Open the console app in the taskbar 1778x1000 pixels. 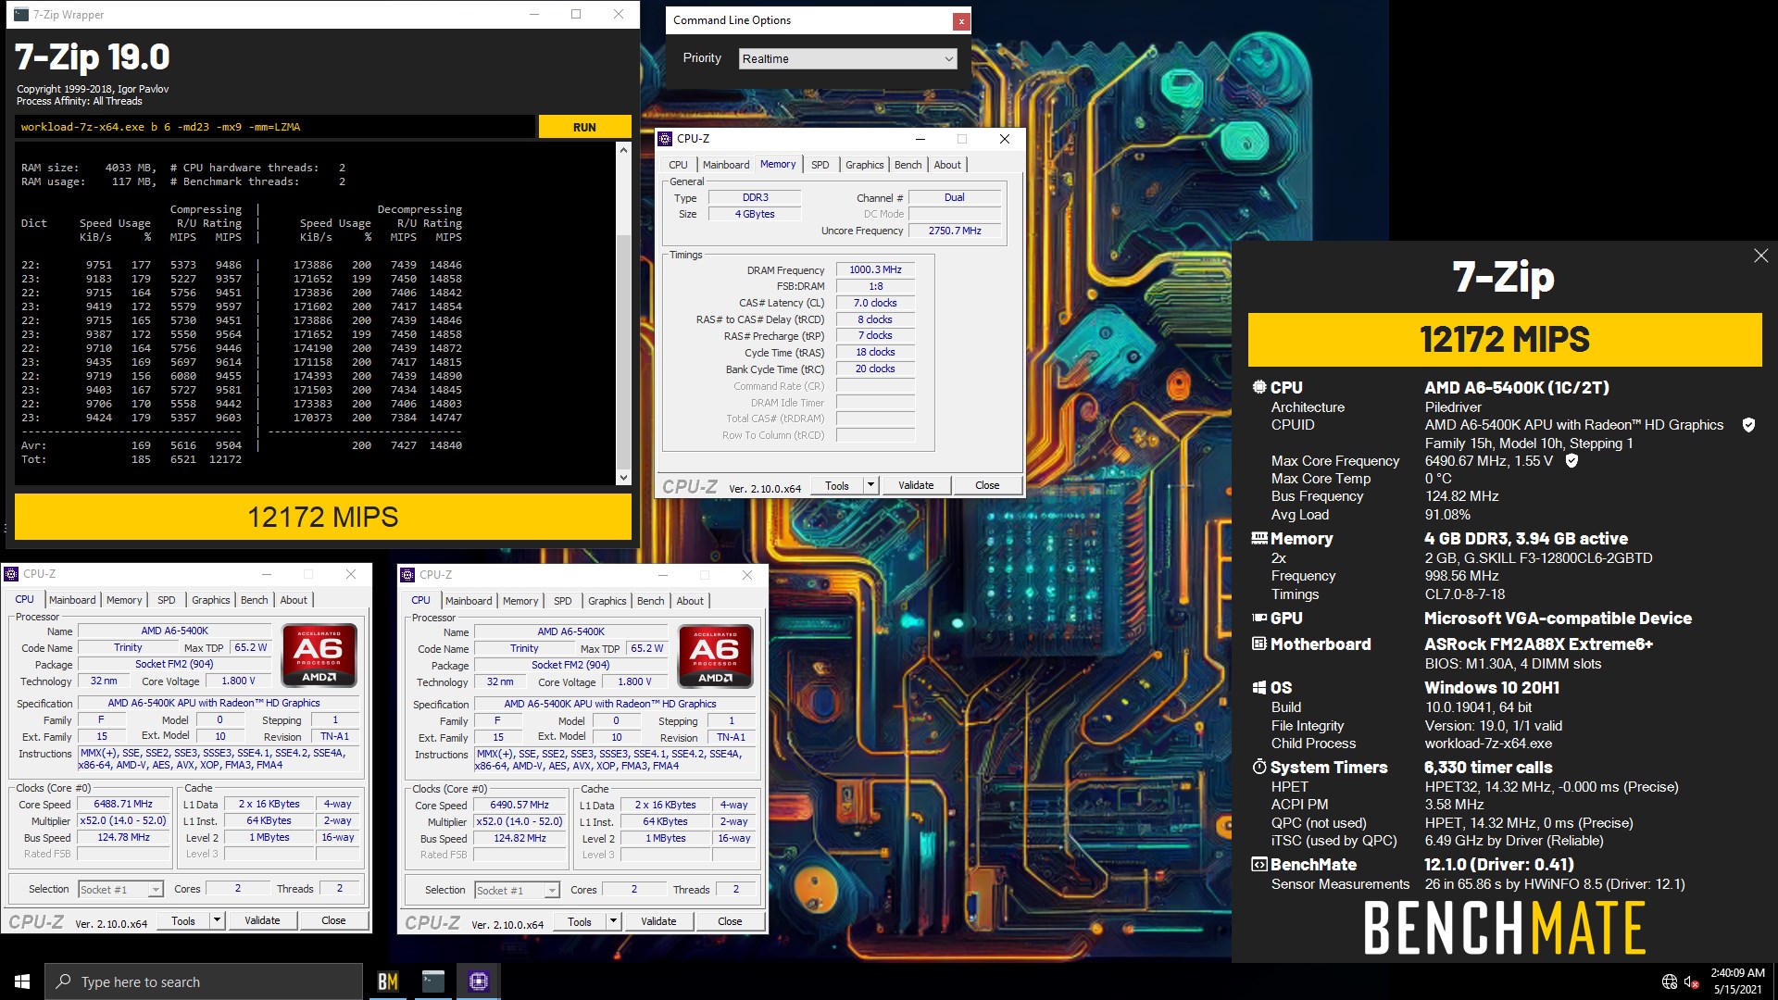click(433, 981)
